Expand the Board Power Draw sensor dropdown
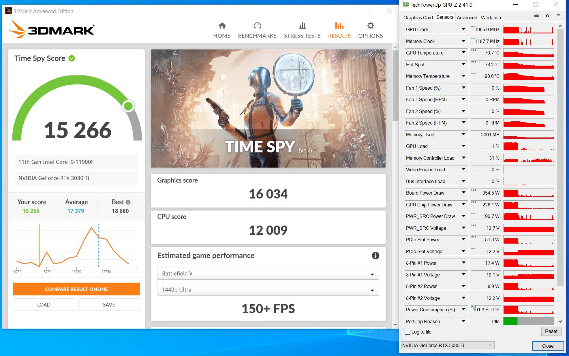 click(463, 193)
